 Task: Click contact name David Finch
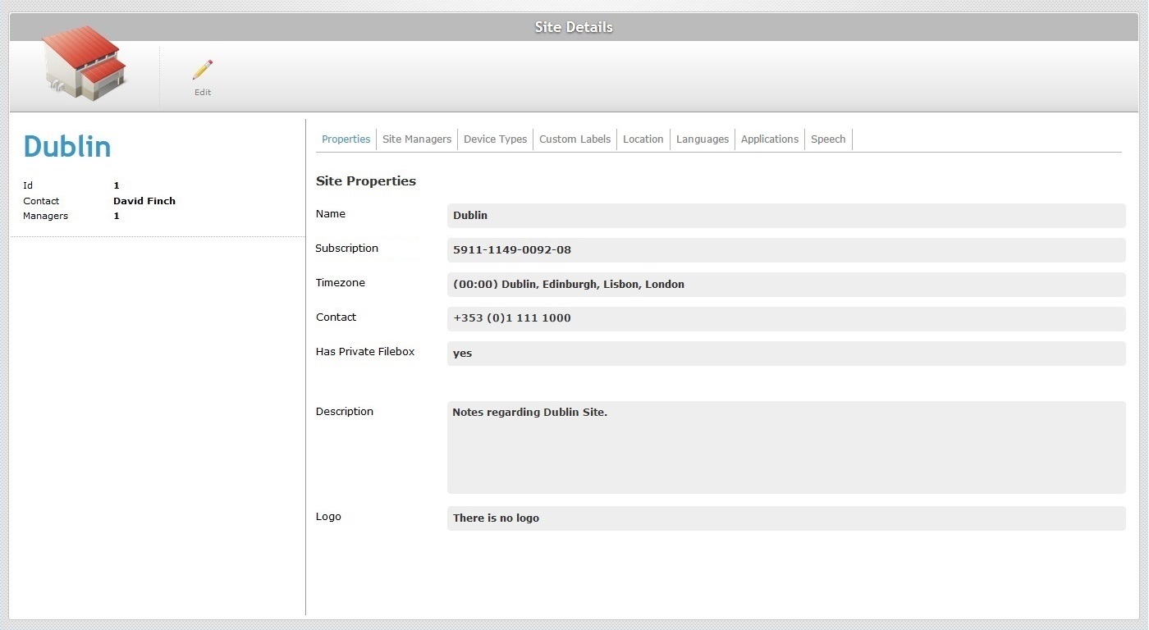[x=144, y=201]
